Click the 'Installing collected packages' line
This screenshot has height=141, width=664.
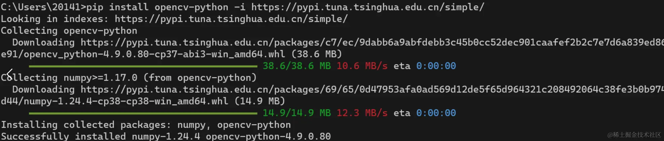coord(146,125)
